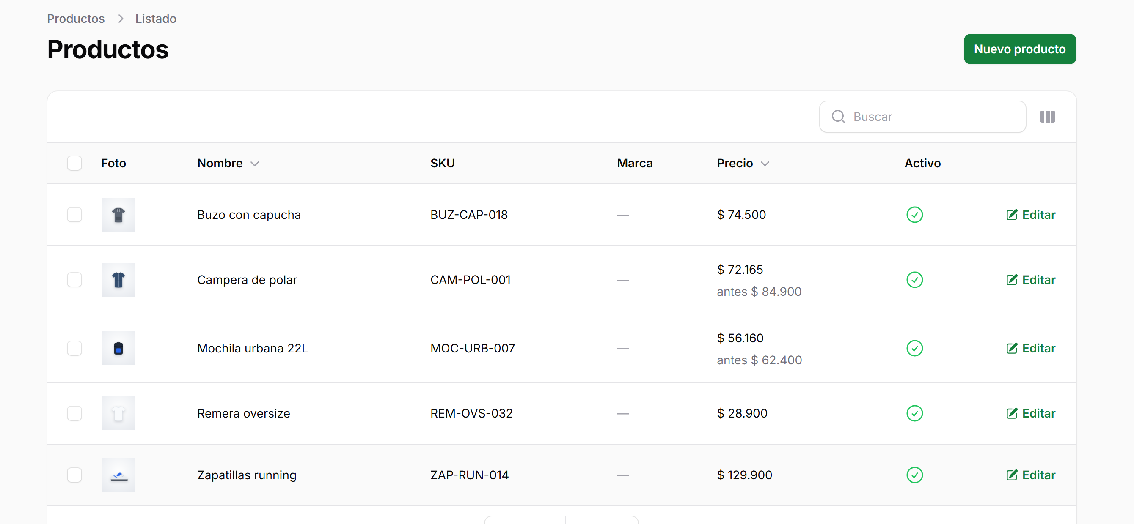Click the Mochila urbana 22L name

click(252, 348)
